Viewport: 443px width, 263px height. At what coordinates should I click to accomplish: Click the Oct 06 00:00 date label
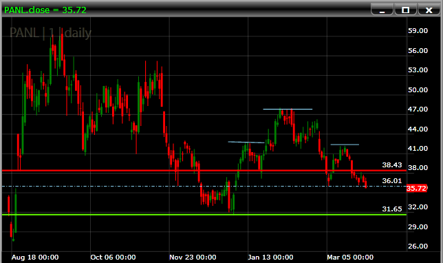pyautogui.click(x=113, y=257)
